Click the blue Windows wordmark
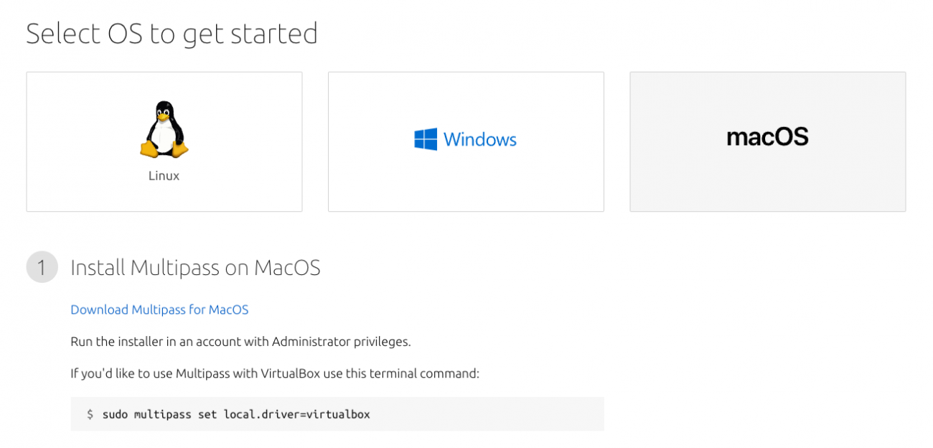Image resolution: width=933 pixels, height=448 pixels. coord(480,139)
